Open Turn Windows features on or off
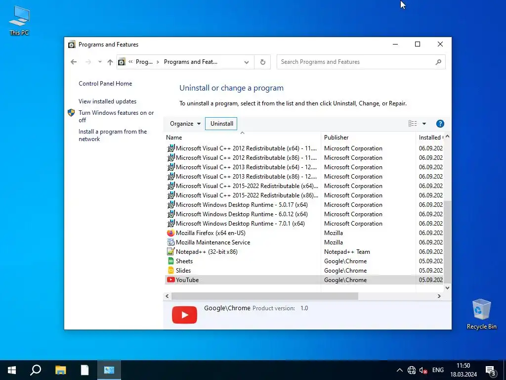Viewport: 506px width, 380px height. [x=116, y=116]
